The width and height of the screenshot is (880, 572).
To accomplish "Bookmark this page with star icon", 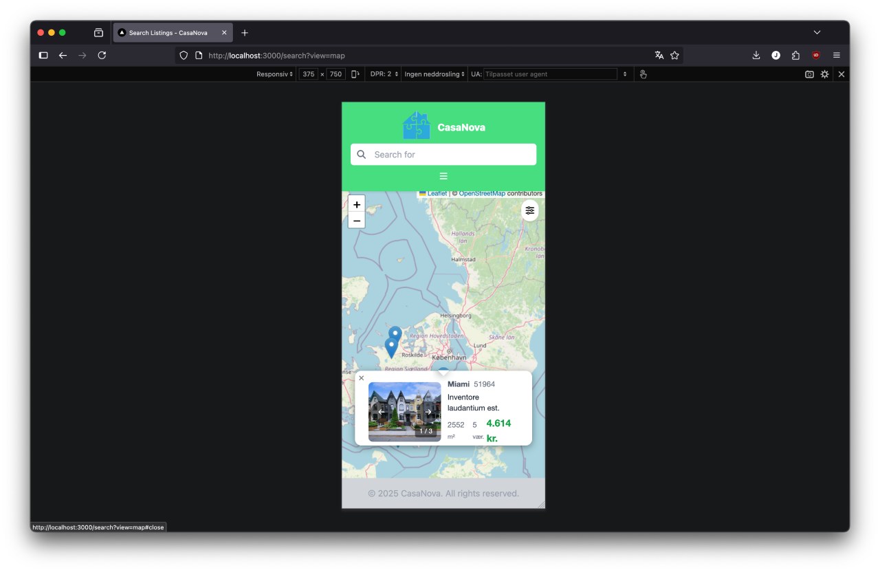I will 674,55.
